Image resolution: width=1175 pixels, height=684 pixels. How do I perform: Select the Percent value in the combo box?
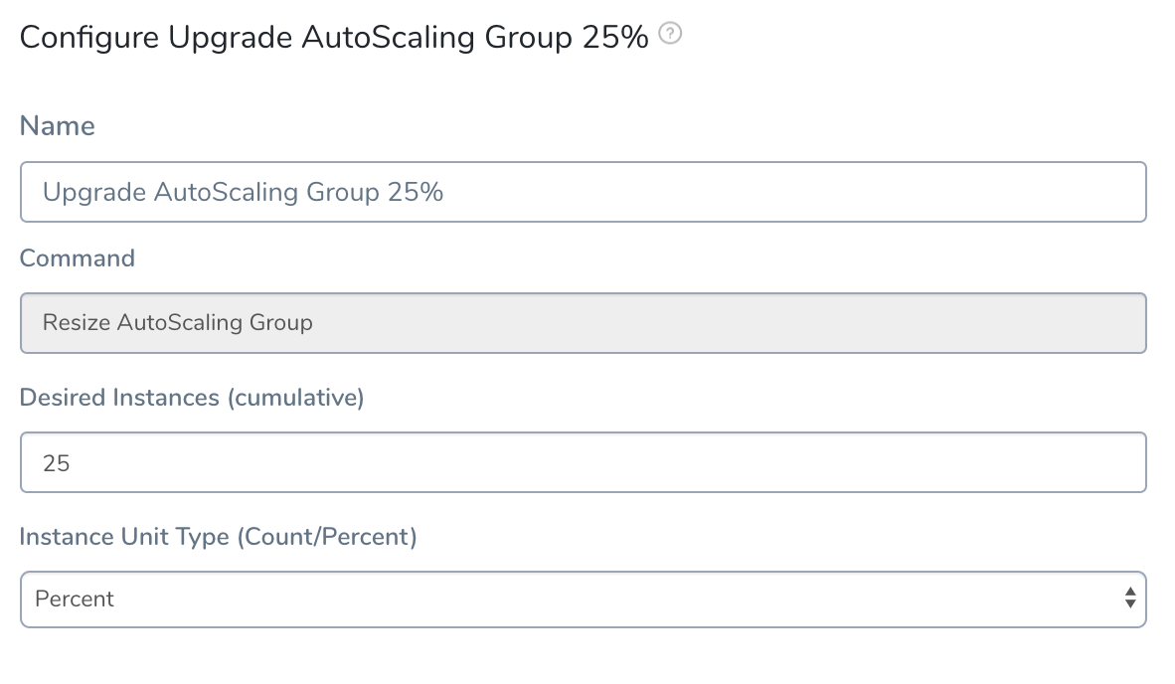75,598
